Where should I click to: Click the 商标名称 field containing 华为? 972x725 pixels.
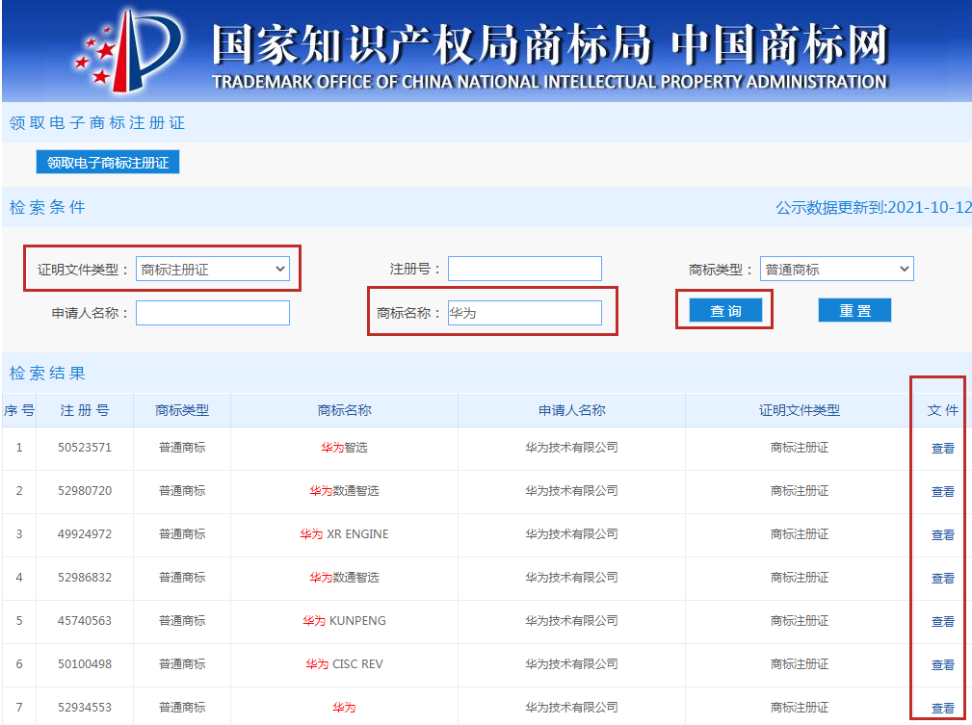point(525,313)
